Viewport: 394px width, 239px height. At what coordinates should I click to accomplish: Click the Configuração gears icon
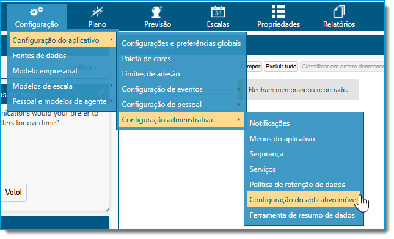37,12
